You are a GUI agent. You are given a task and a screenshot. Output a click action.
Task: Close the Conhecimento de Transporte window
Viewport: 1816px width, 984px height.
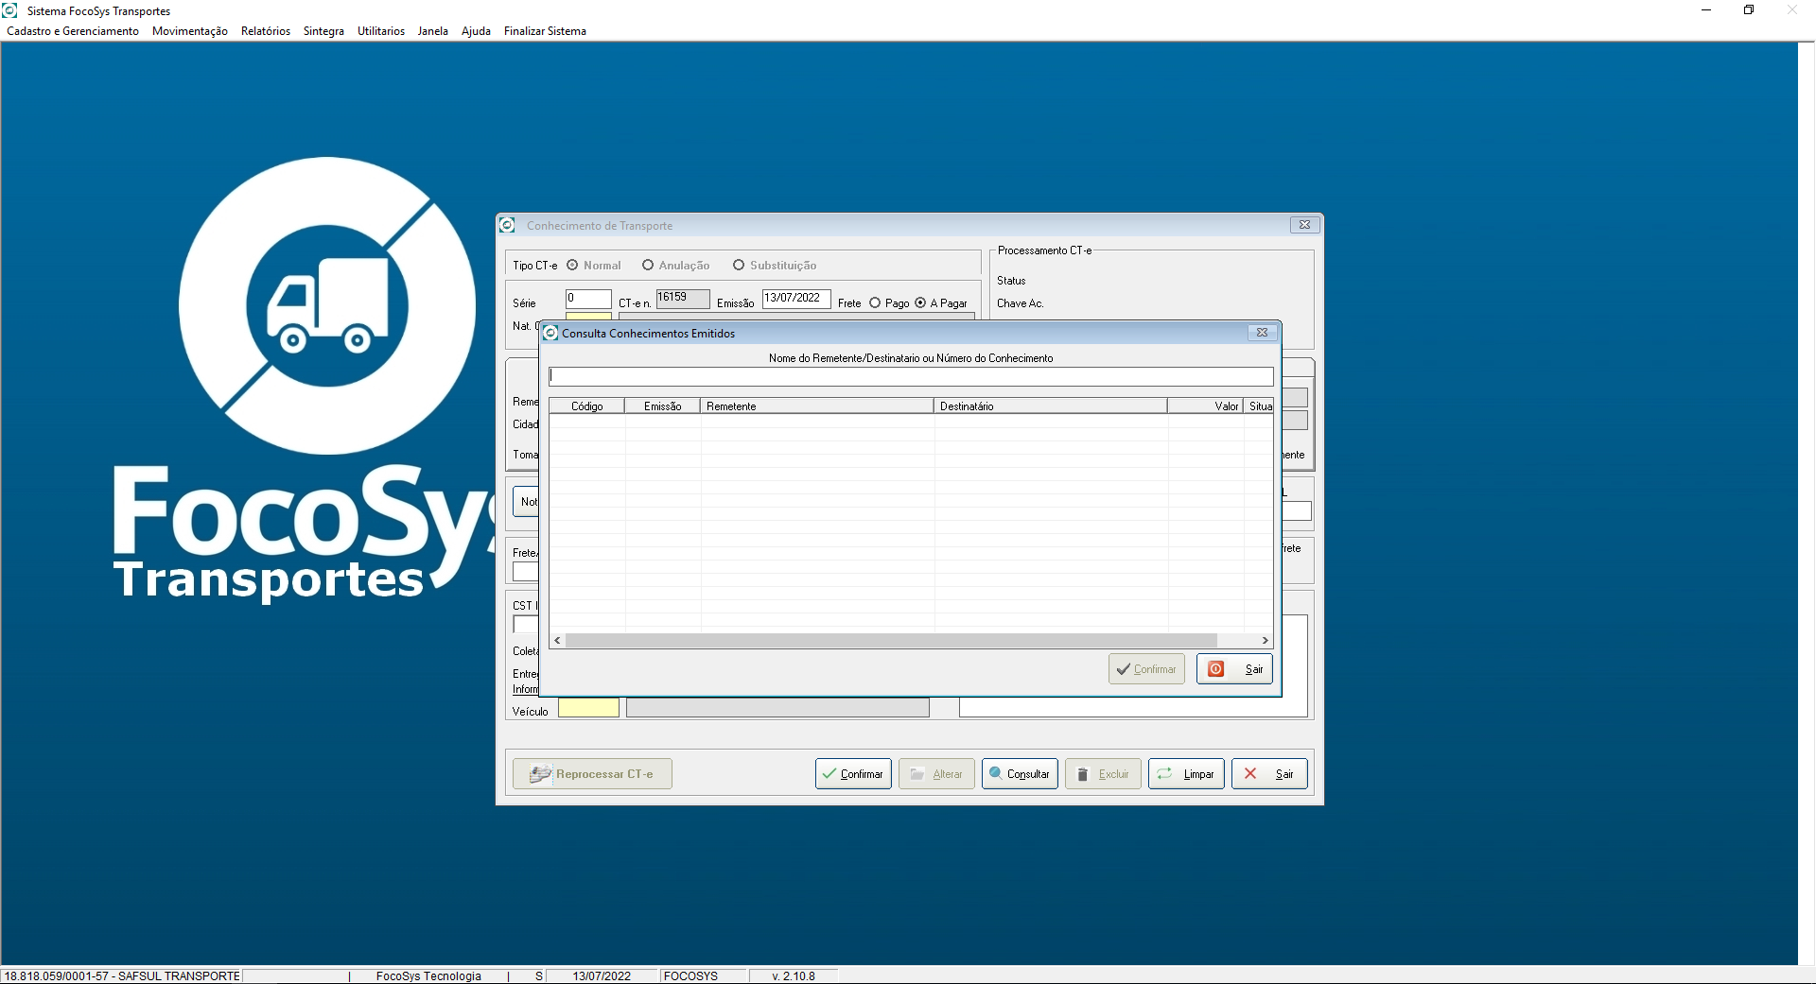(x=1304, y=225)
